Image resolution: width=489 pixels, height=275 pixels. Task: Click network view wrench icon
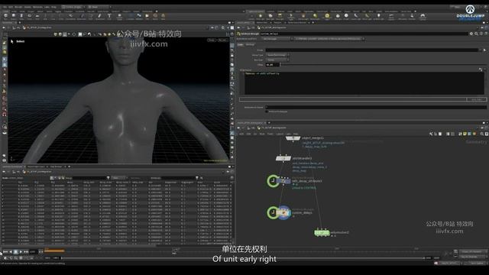click(x=431, y=134)
